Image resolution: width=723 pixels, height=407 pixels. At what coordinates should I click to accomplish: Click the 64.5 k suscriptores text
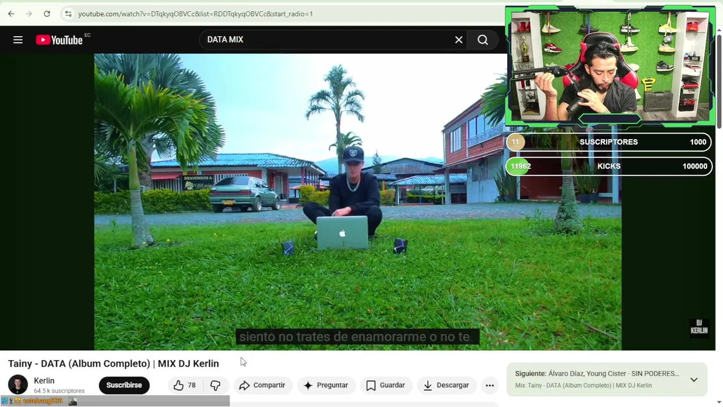point(59,391)
